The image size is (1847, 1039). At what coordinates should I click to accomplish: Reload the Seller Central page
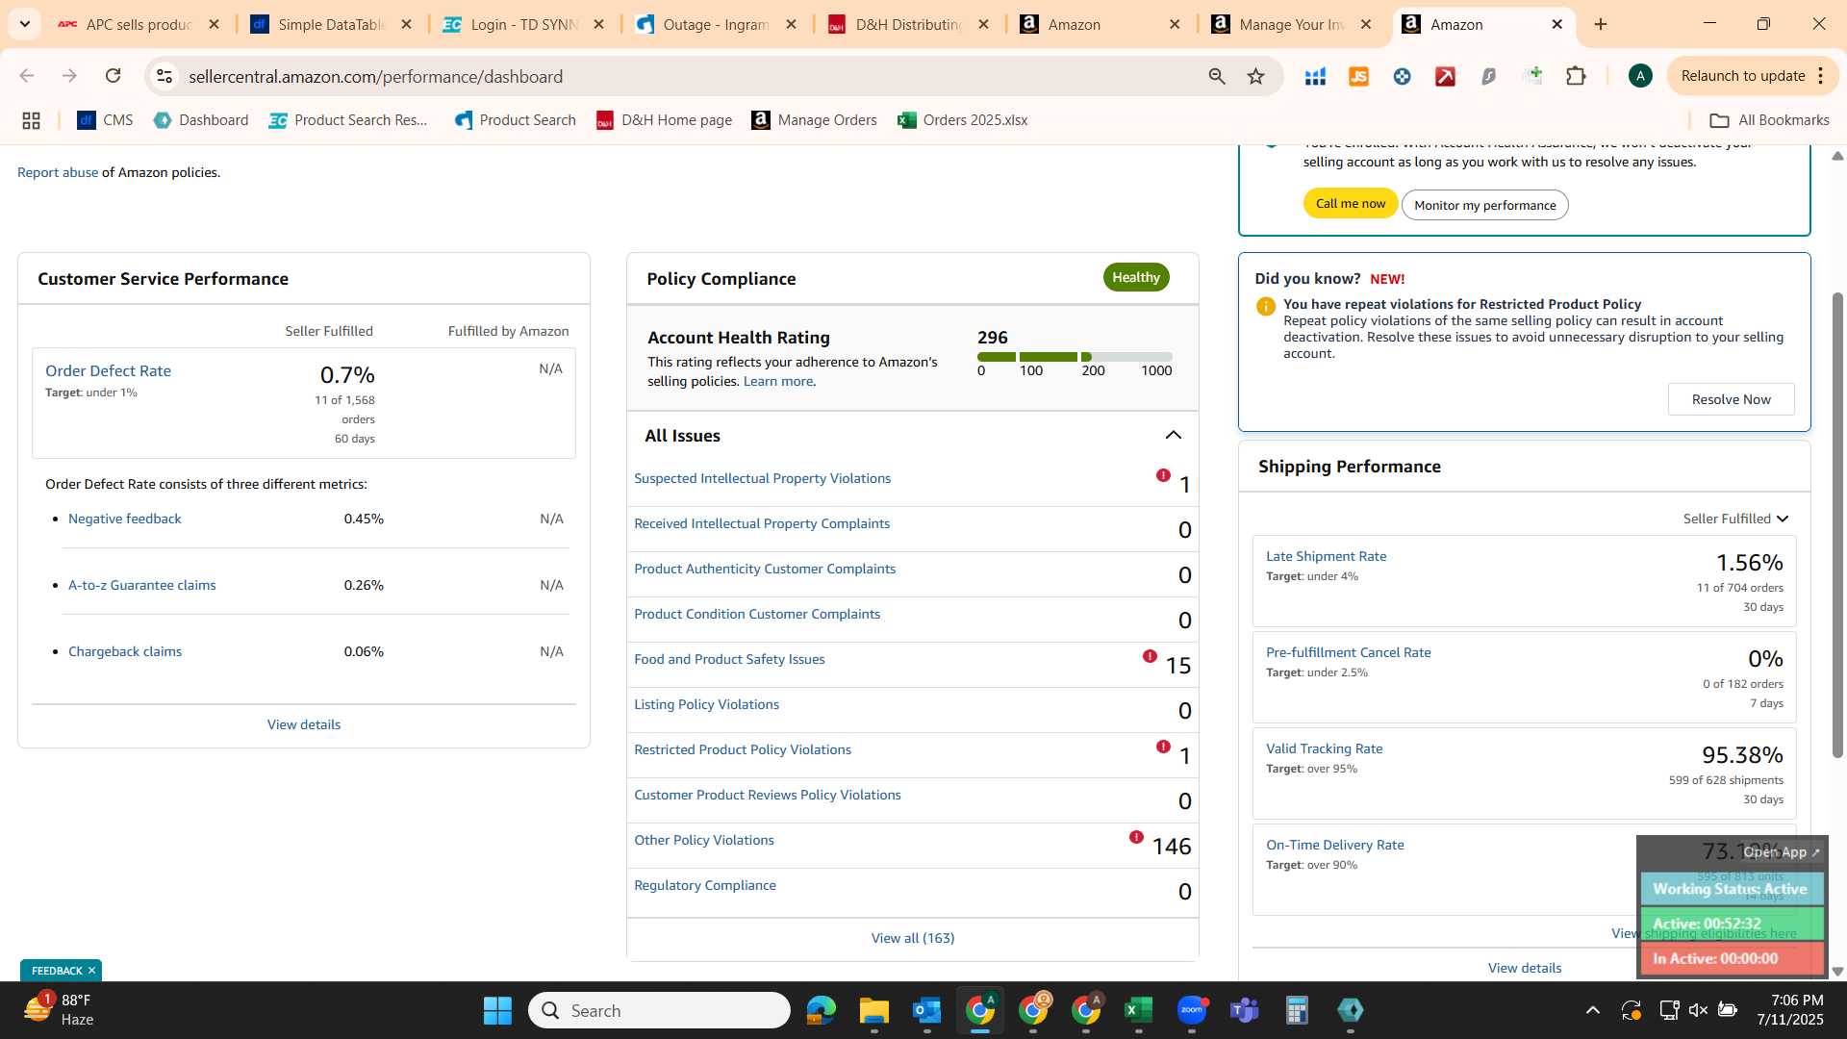pyautogui.click(x=113, y=76)
